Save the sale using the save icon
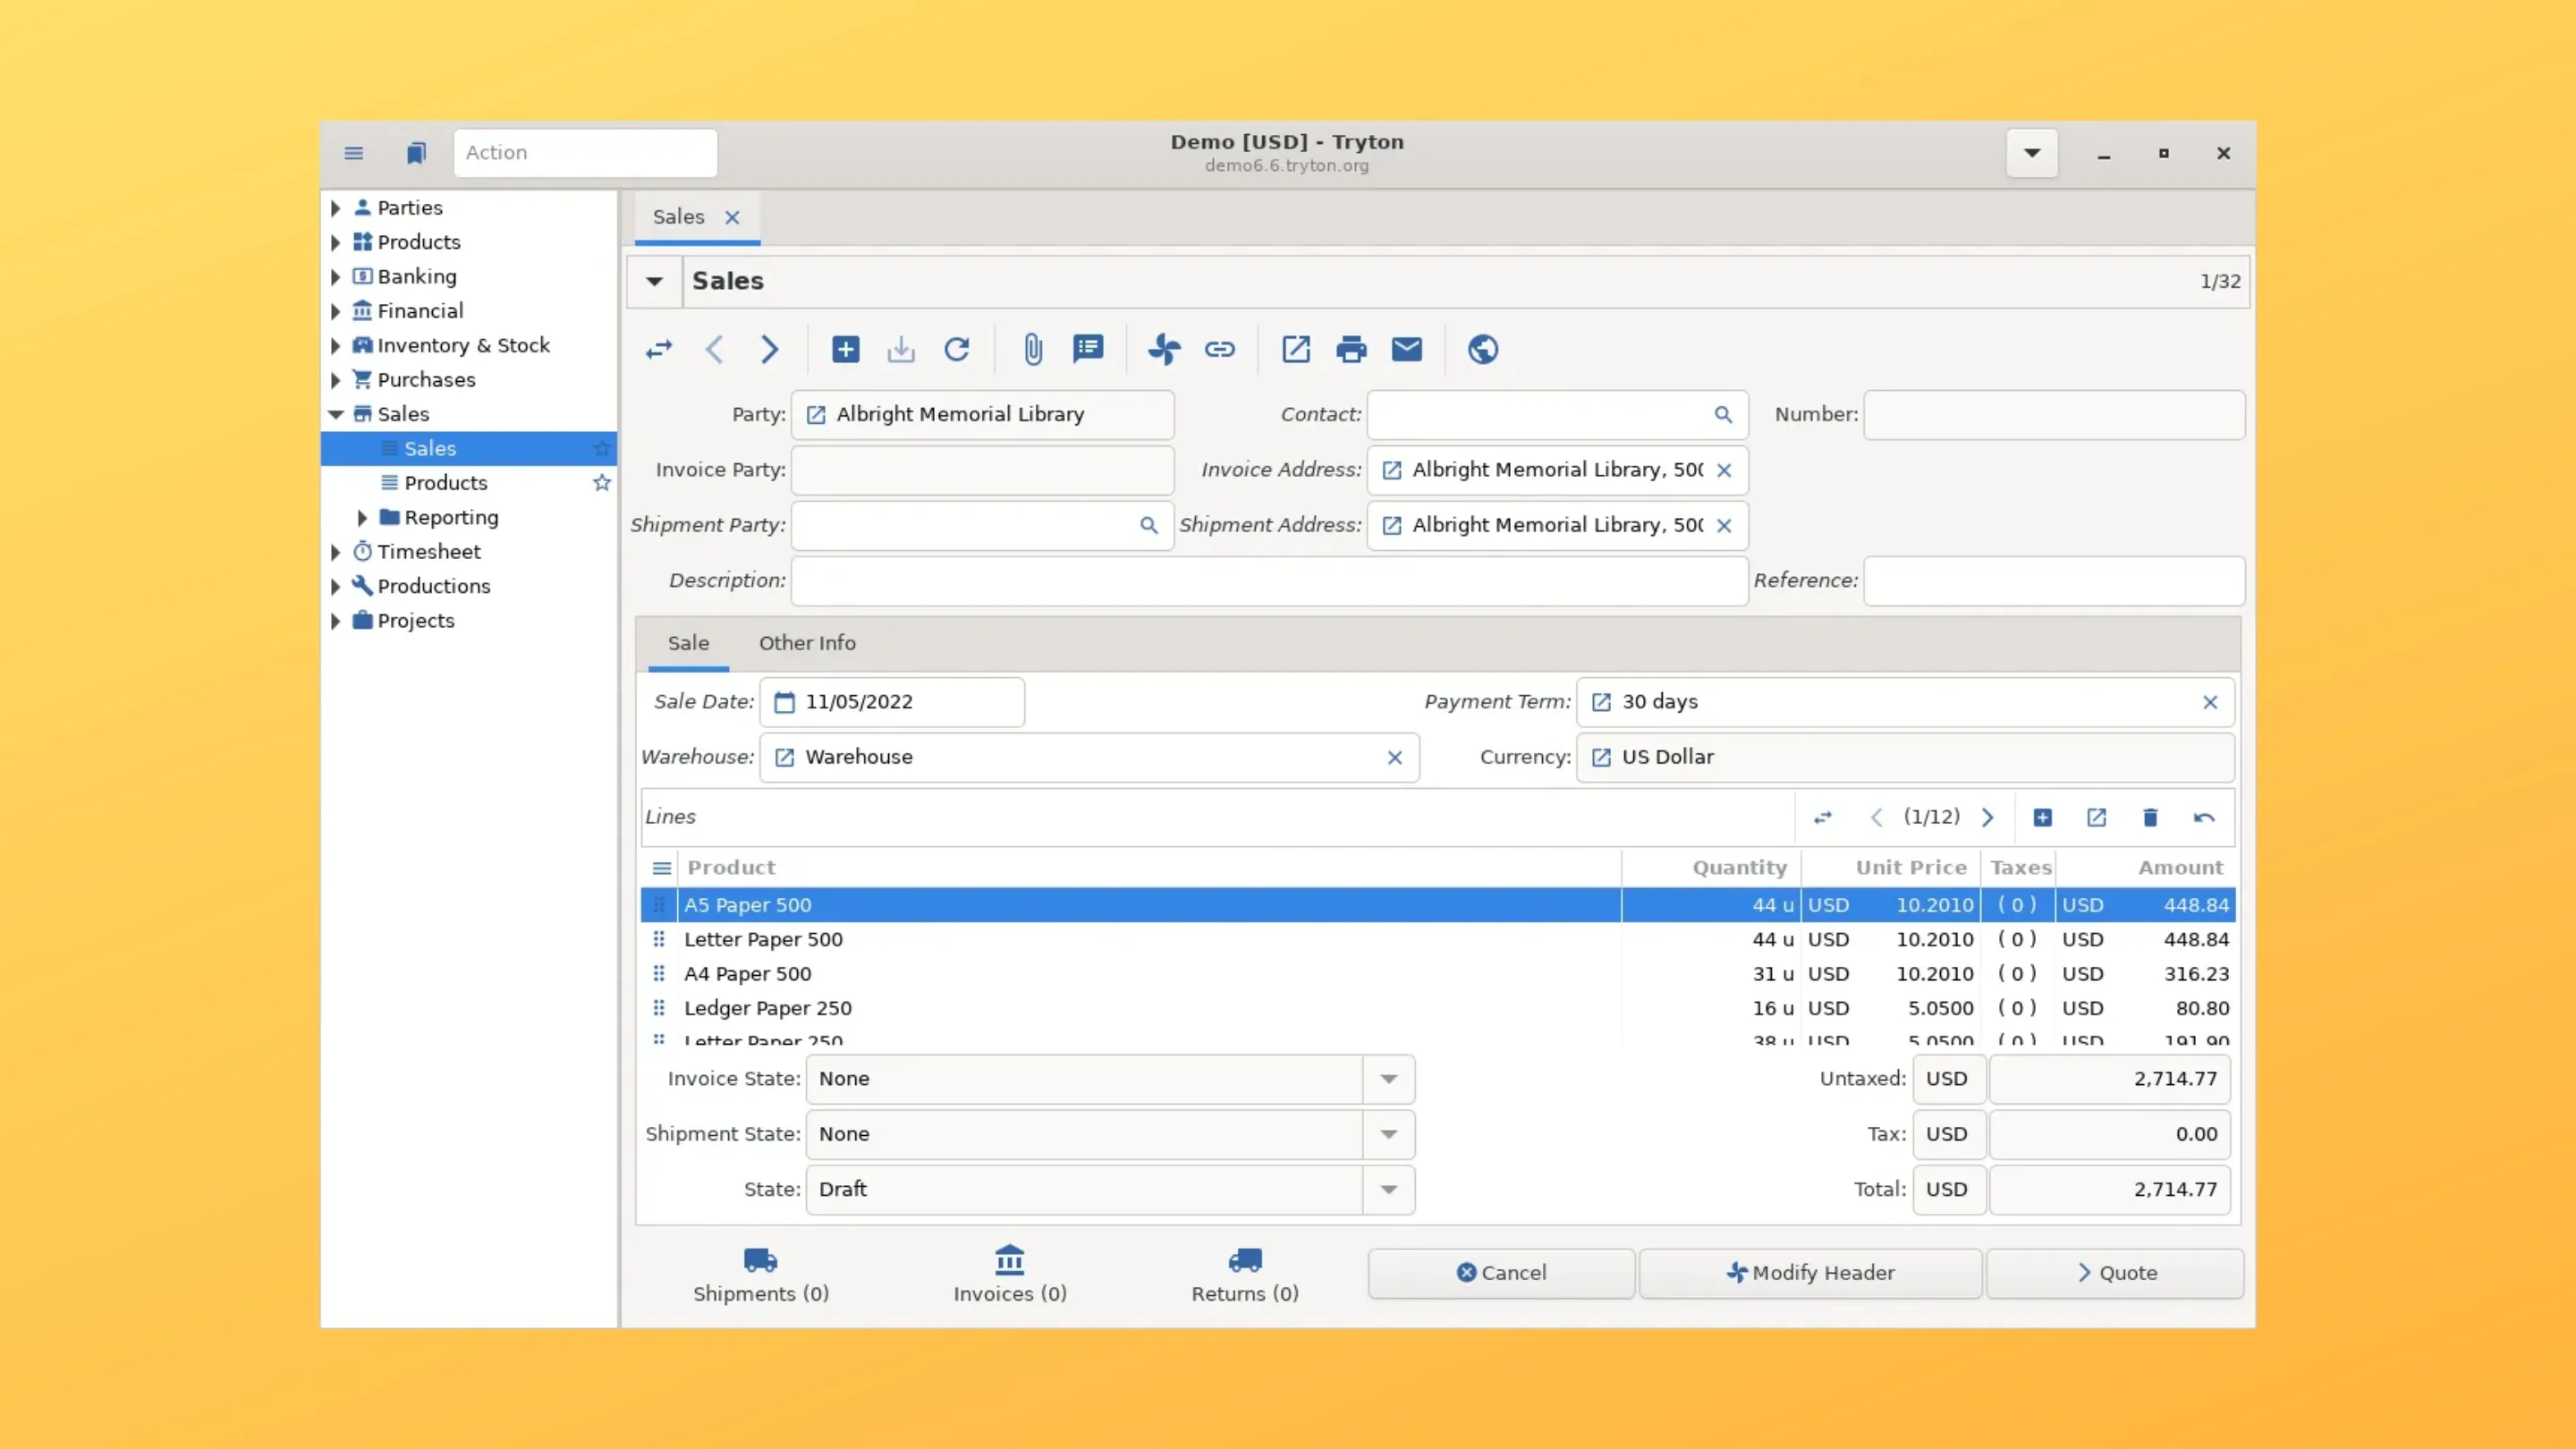 coord(900,349)
